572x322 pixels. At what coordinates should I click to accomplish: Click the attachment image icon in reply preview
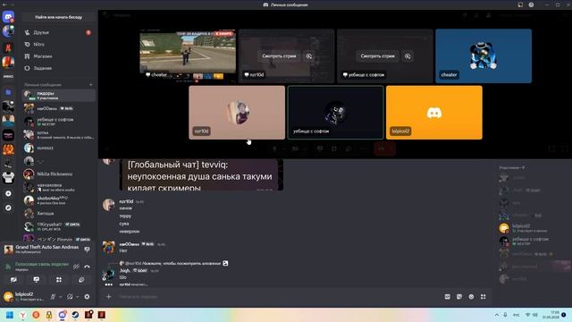tap(225, 263)
